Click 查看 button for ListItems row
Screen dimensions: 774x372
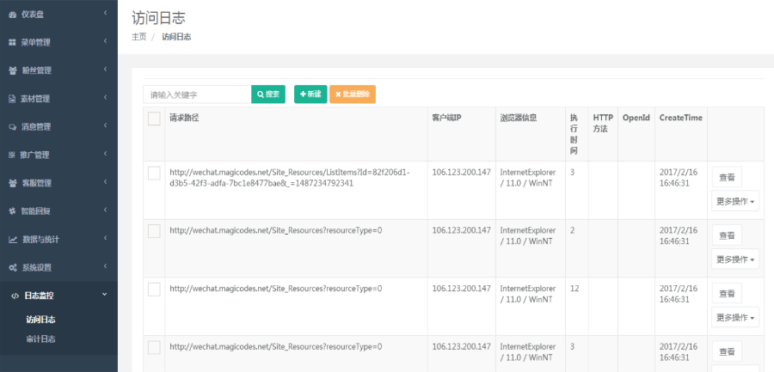pos(727,177)
